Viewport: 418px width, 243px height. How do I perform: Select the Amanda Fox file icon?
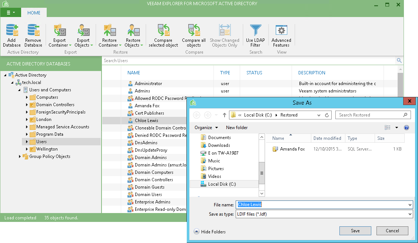[x=275, y=149]
